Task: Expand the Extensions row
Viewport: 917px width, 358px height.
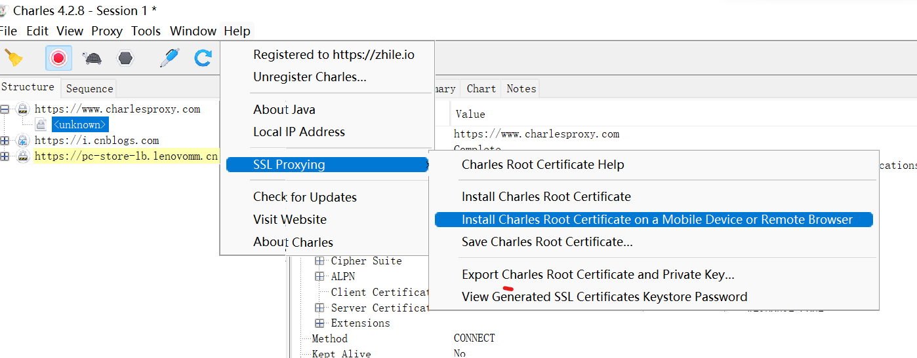Action: coord(320,323)
